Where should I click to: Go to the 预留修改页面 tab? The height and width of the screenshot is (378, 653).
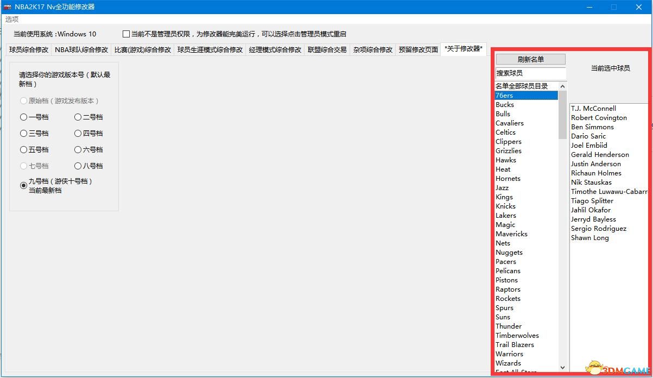[418, 49]
